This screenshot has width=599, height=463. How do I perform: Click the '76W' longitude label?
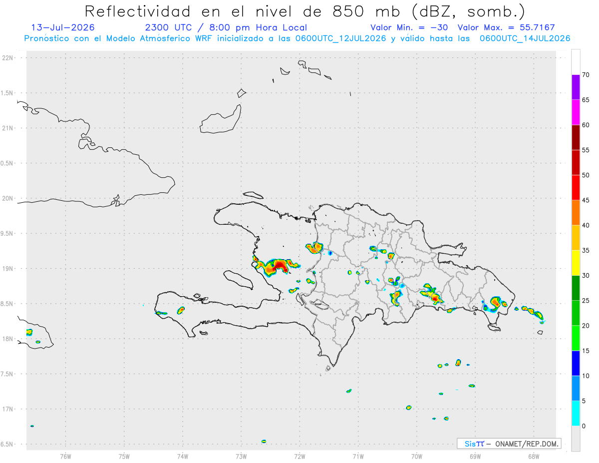[66, 457]
